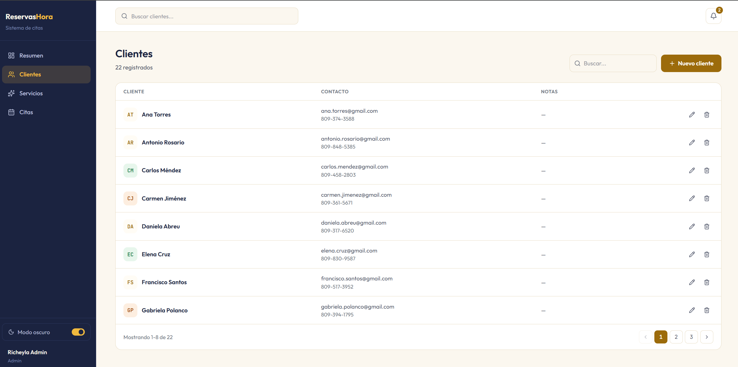Click phone number 809-317-6520
This screenshot has height=367, width=738.
(337, 231)
